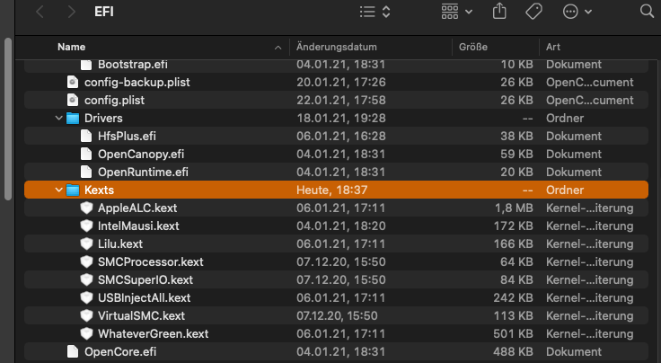Select the OpenCore.efi document icon
This screenshot has width=661, height=363.
coord(73,351)
